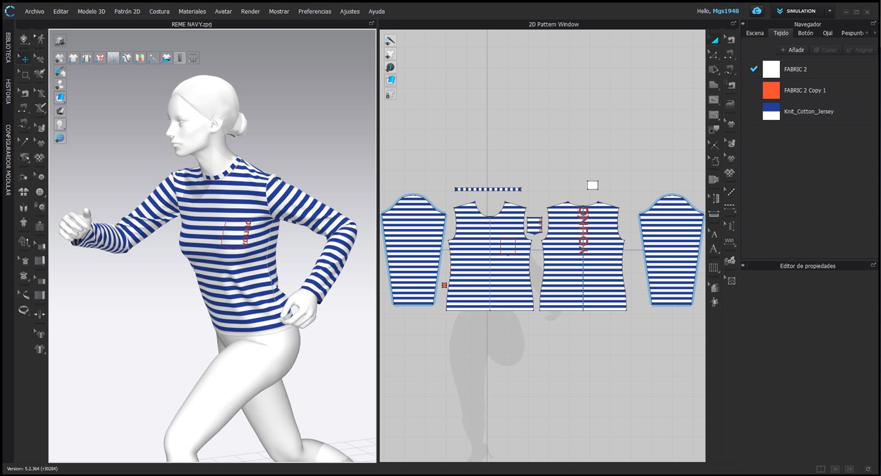
Task: Collapse the Navegador panel arrow
Action: 744,24
